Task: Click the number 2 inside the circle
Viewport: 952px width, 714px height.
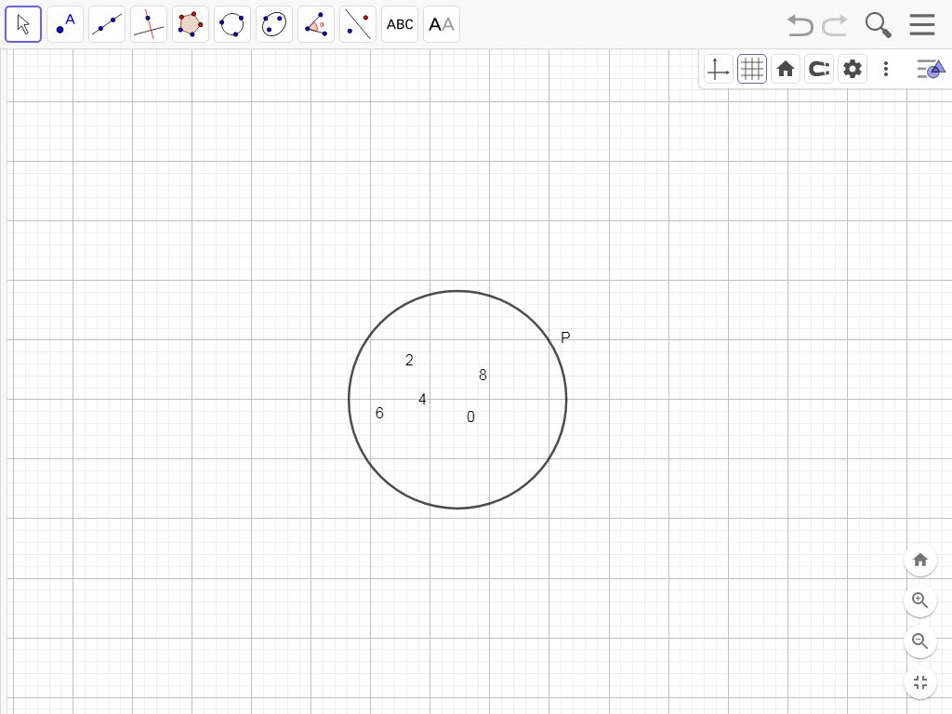Action: [x=409, y=360]
